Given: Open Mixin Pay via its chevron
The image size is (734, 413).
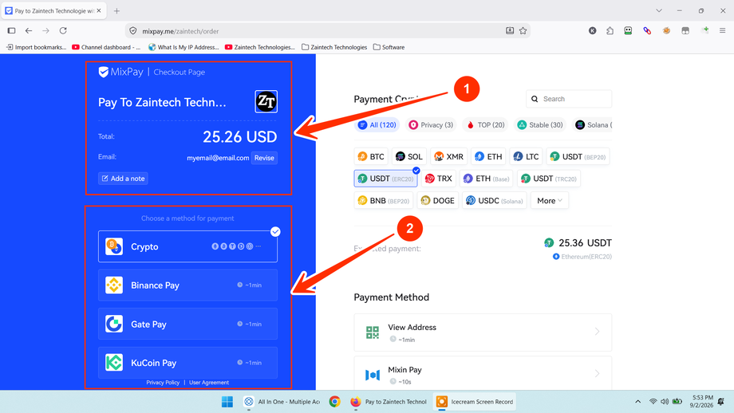Looking at the screenshot, I should tap(597, 374).
